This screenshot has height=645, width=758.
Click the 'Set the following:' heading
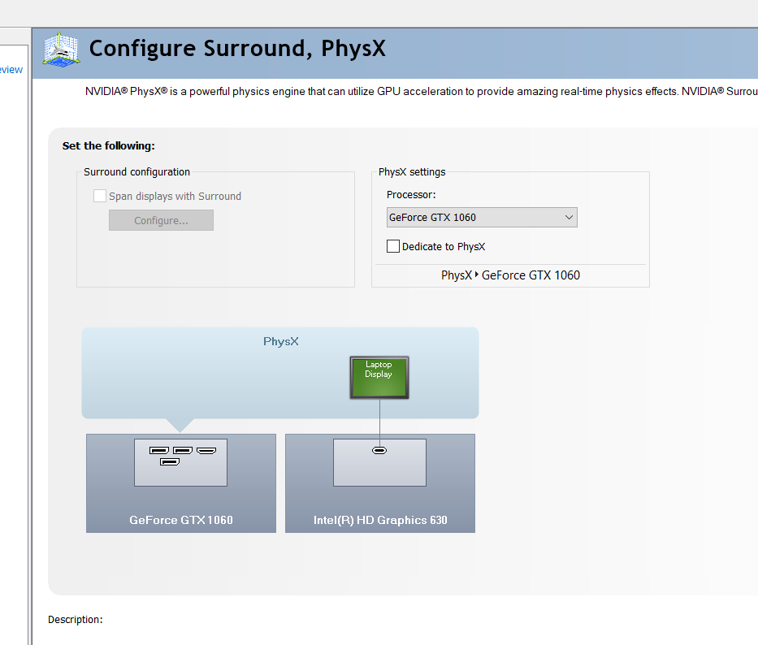109,146
